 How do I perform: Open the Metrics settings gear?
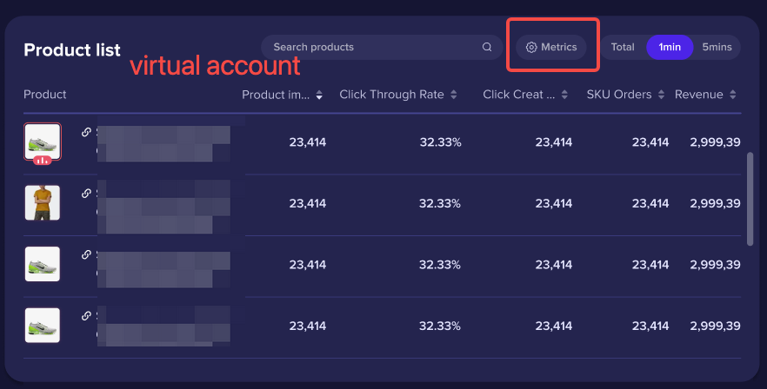pyautogui.click(x=531, y=47)
